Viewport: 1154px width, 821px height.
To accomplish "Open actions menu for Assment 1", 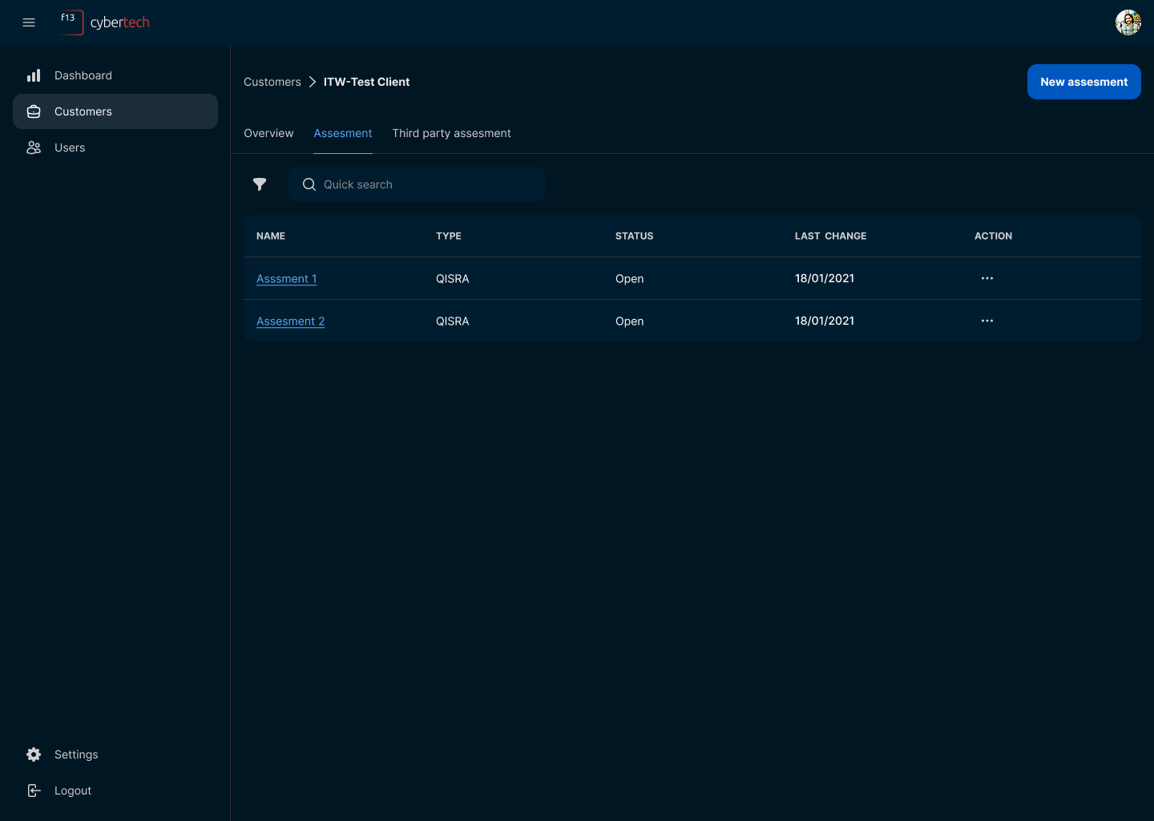I will pyautogui.click(x=987, y=278).
